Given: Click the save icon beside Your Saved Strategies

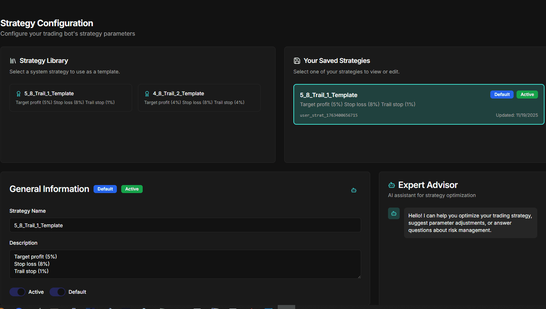Looking at the screenshot, I should [x=297, y=61].
